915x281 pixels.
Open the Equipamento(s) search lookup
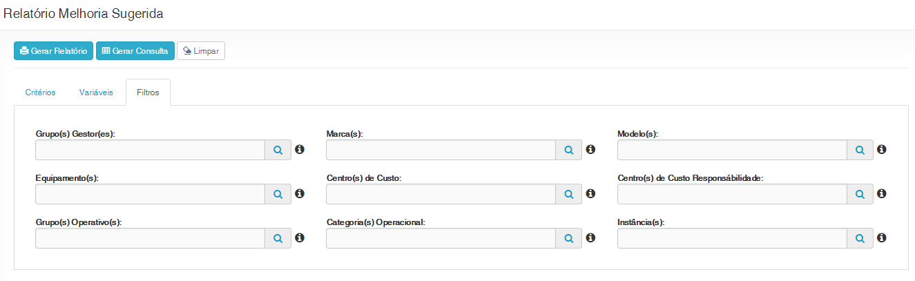pos(278,195)
